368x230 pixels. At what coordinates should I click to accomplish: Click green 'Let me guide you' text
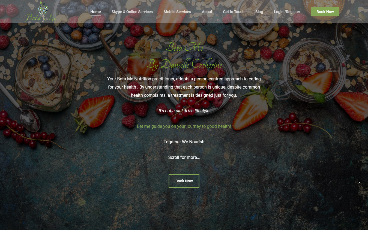(184, 126)
